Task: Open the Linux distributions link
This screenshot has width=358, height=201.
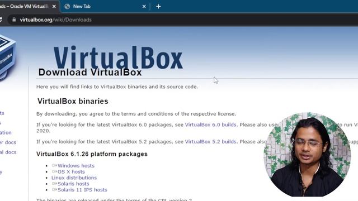Action: coord(74,178)
